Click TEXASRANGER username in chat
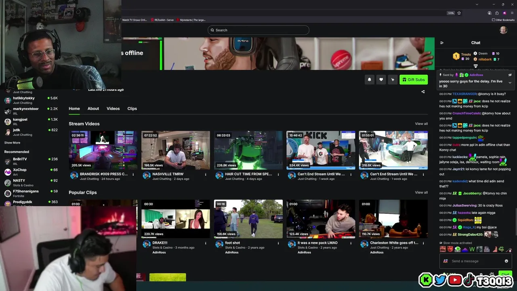The width and height of the screenshot is (517, 291). pos(465,94)
